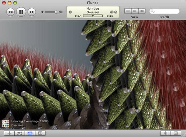Toggle elapsed time 1:47 display
The height and width of the screenshot is (137, 186).
point(78,16)
